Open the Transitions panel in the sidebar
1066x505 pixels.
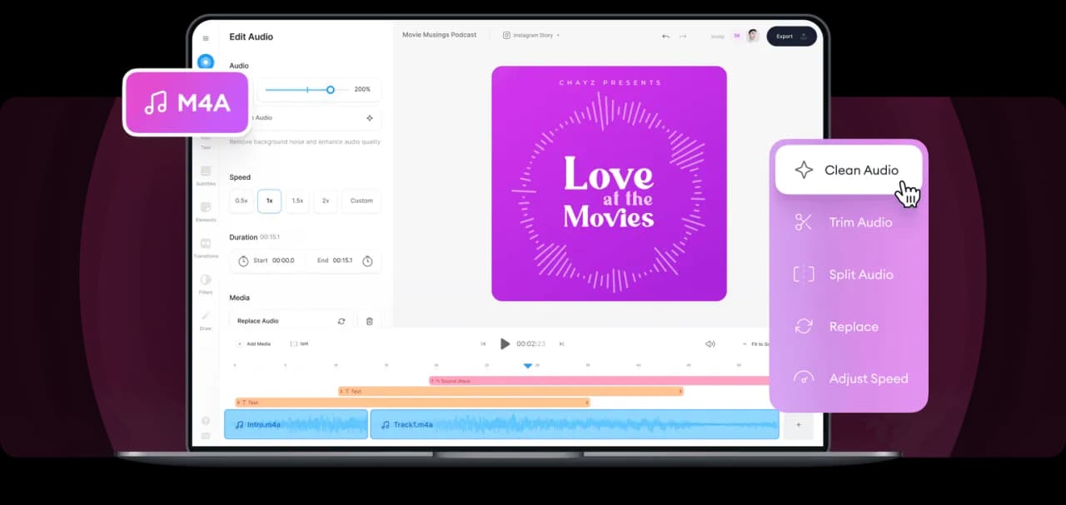coord(206,249)
